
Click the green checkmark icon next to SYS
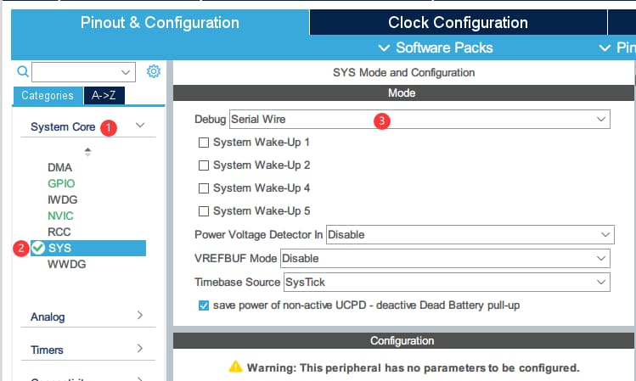tap(38, 249)
